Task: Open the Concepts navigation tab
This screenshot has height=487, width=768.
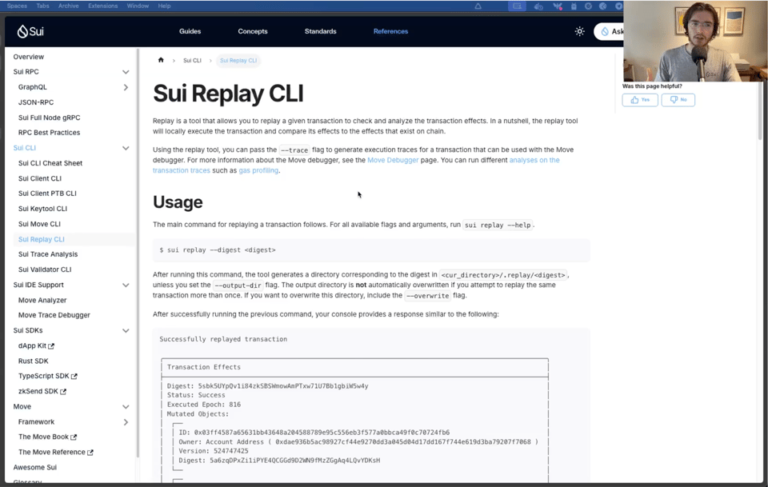Action: [253, 31]
